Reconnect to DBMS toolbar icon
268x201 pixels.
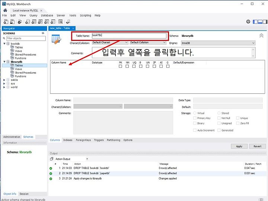(68, 22)
